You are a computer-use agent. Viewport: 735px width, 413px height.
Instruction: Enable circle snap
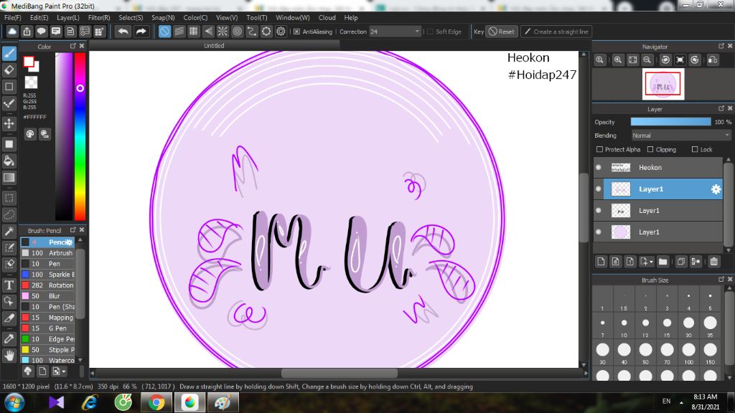pos(237,32)
